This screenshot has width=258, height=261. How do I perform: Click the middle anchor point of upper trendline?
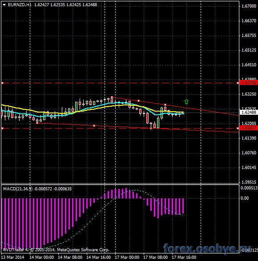[x=139, y=100]
